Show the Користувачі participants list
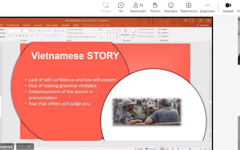 [138, 7]
